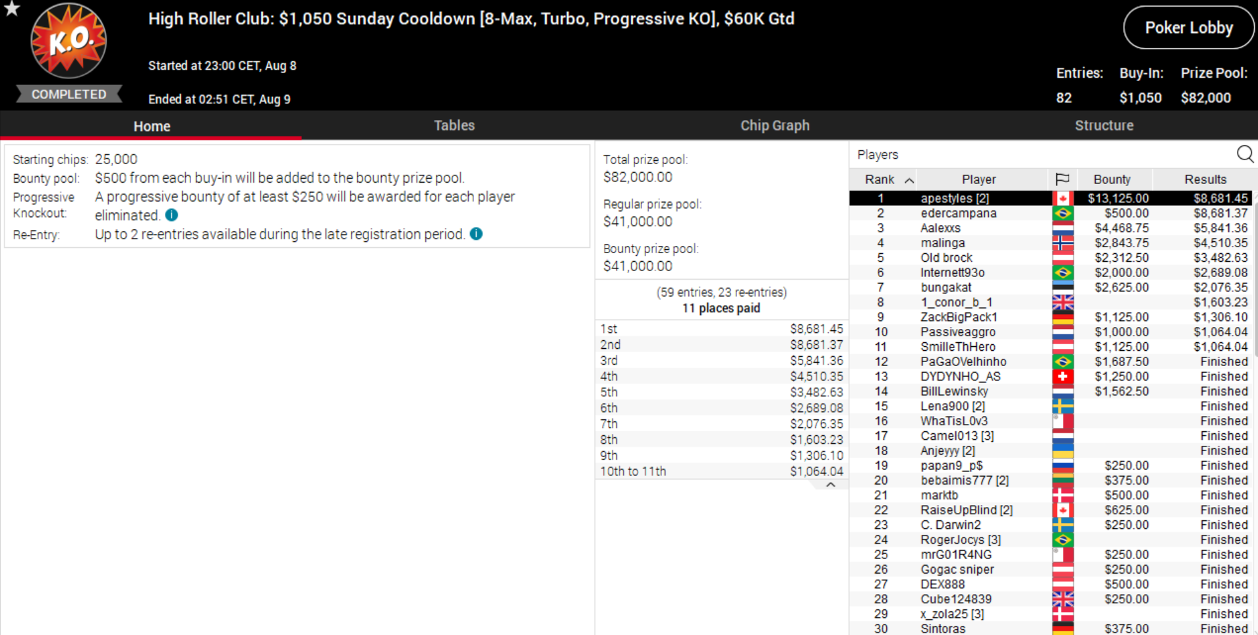Select the Home tab
The width and height of the screenshot is (1258, 635).
click(152, 126)
